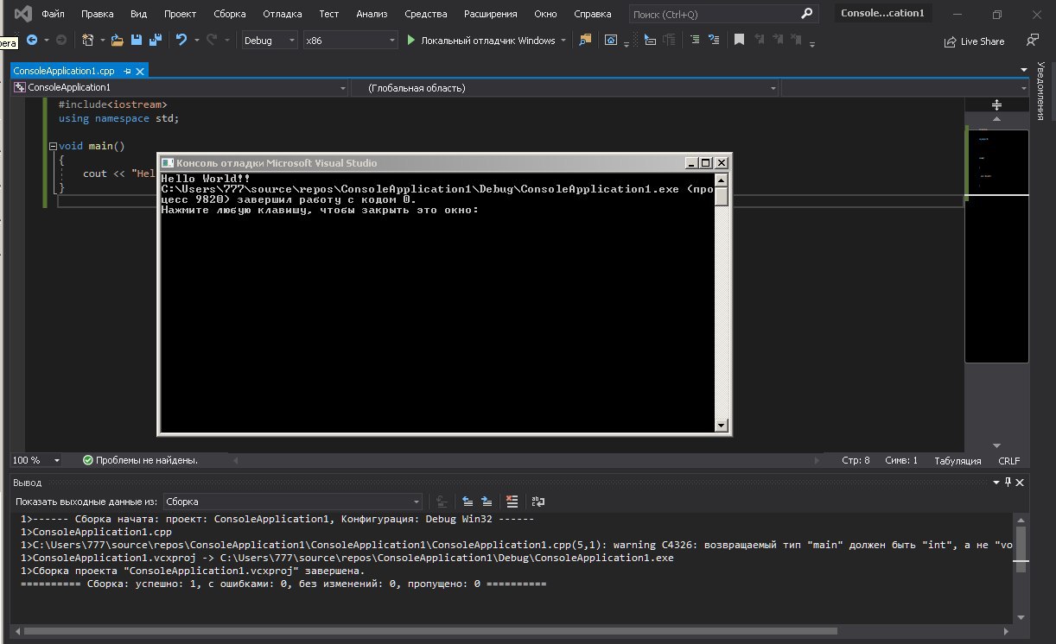Click the New Project toolbar icon
The image size is (1056, 644).
tap(88, 40)
